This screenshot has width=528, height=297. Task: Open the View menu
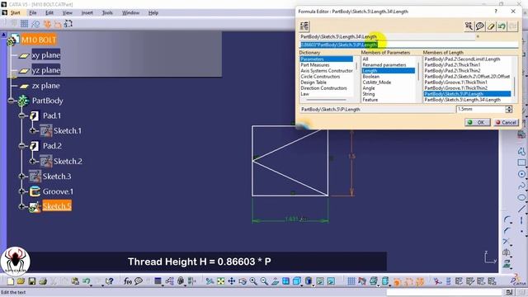(x=68, y=13)
